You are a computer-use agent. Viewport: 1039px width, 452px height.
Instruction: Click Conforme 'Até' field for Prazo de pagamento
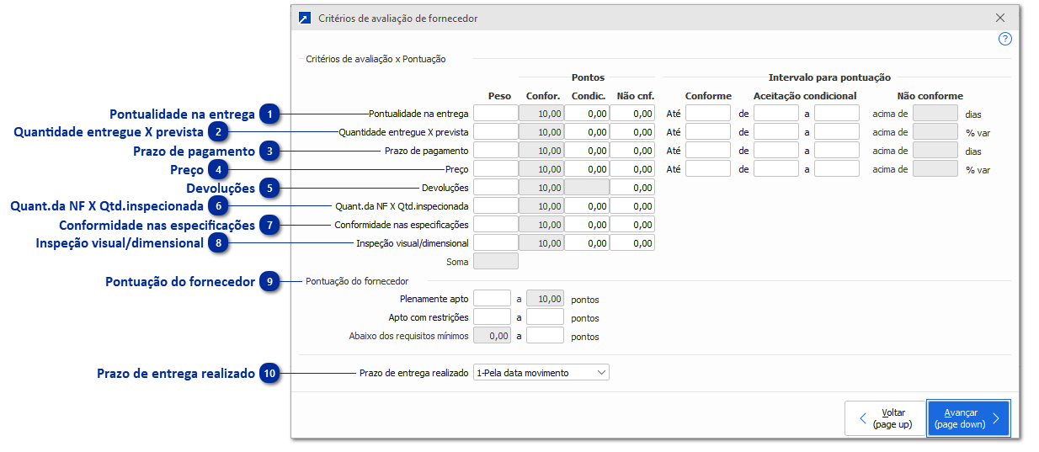(708, 150)
